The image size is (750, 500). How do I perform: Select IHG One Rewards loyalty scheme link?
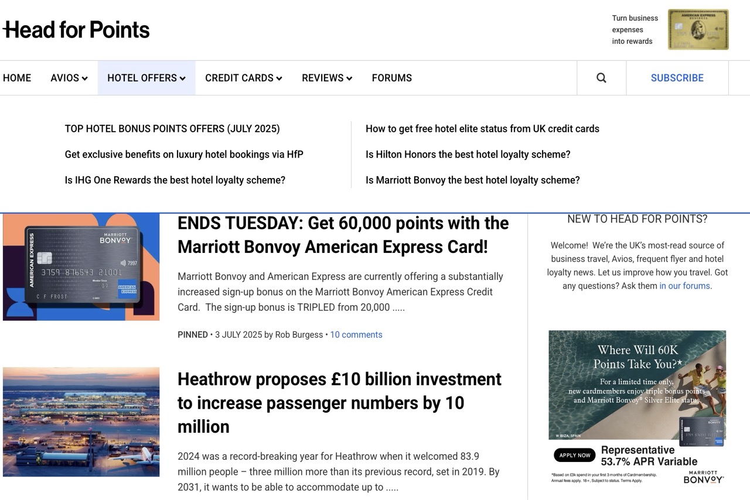(175, 180)
